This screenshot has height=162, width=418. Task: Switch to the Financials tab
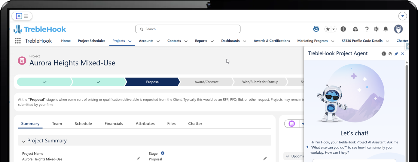[x=114, y=124]
